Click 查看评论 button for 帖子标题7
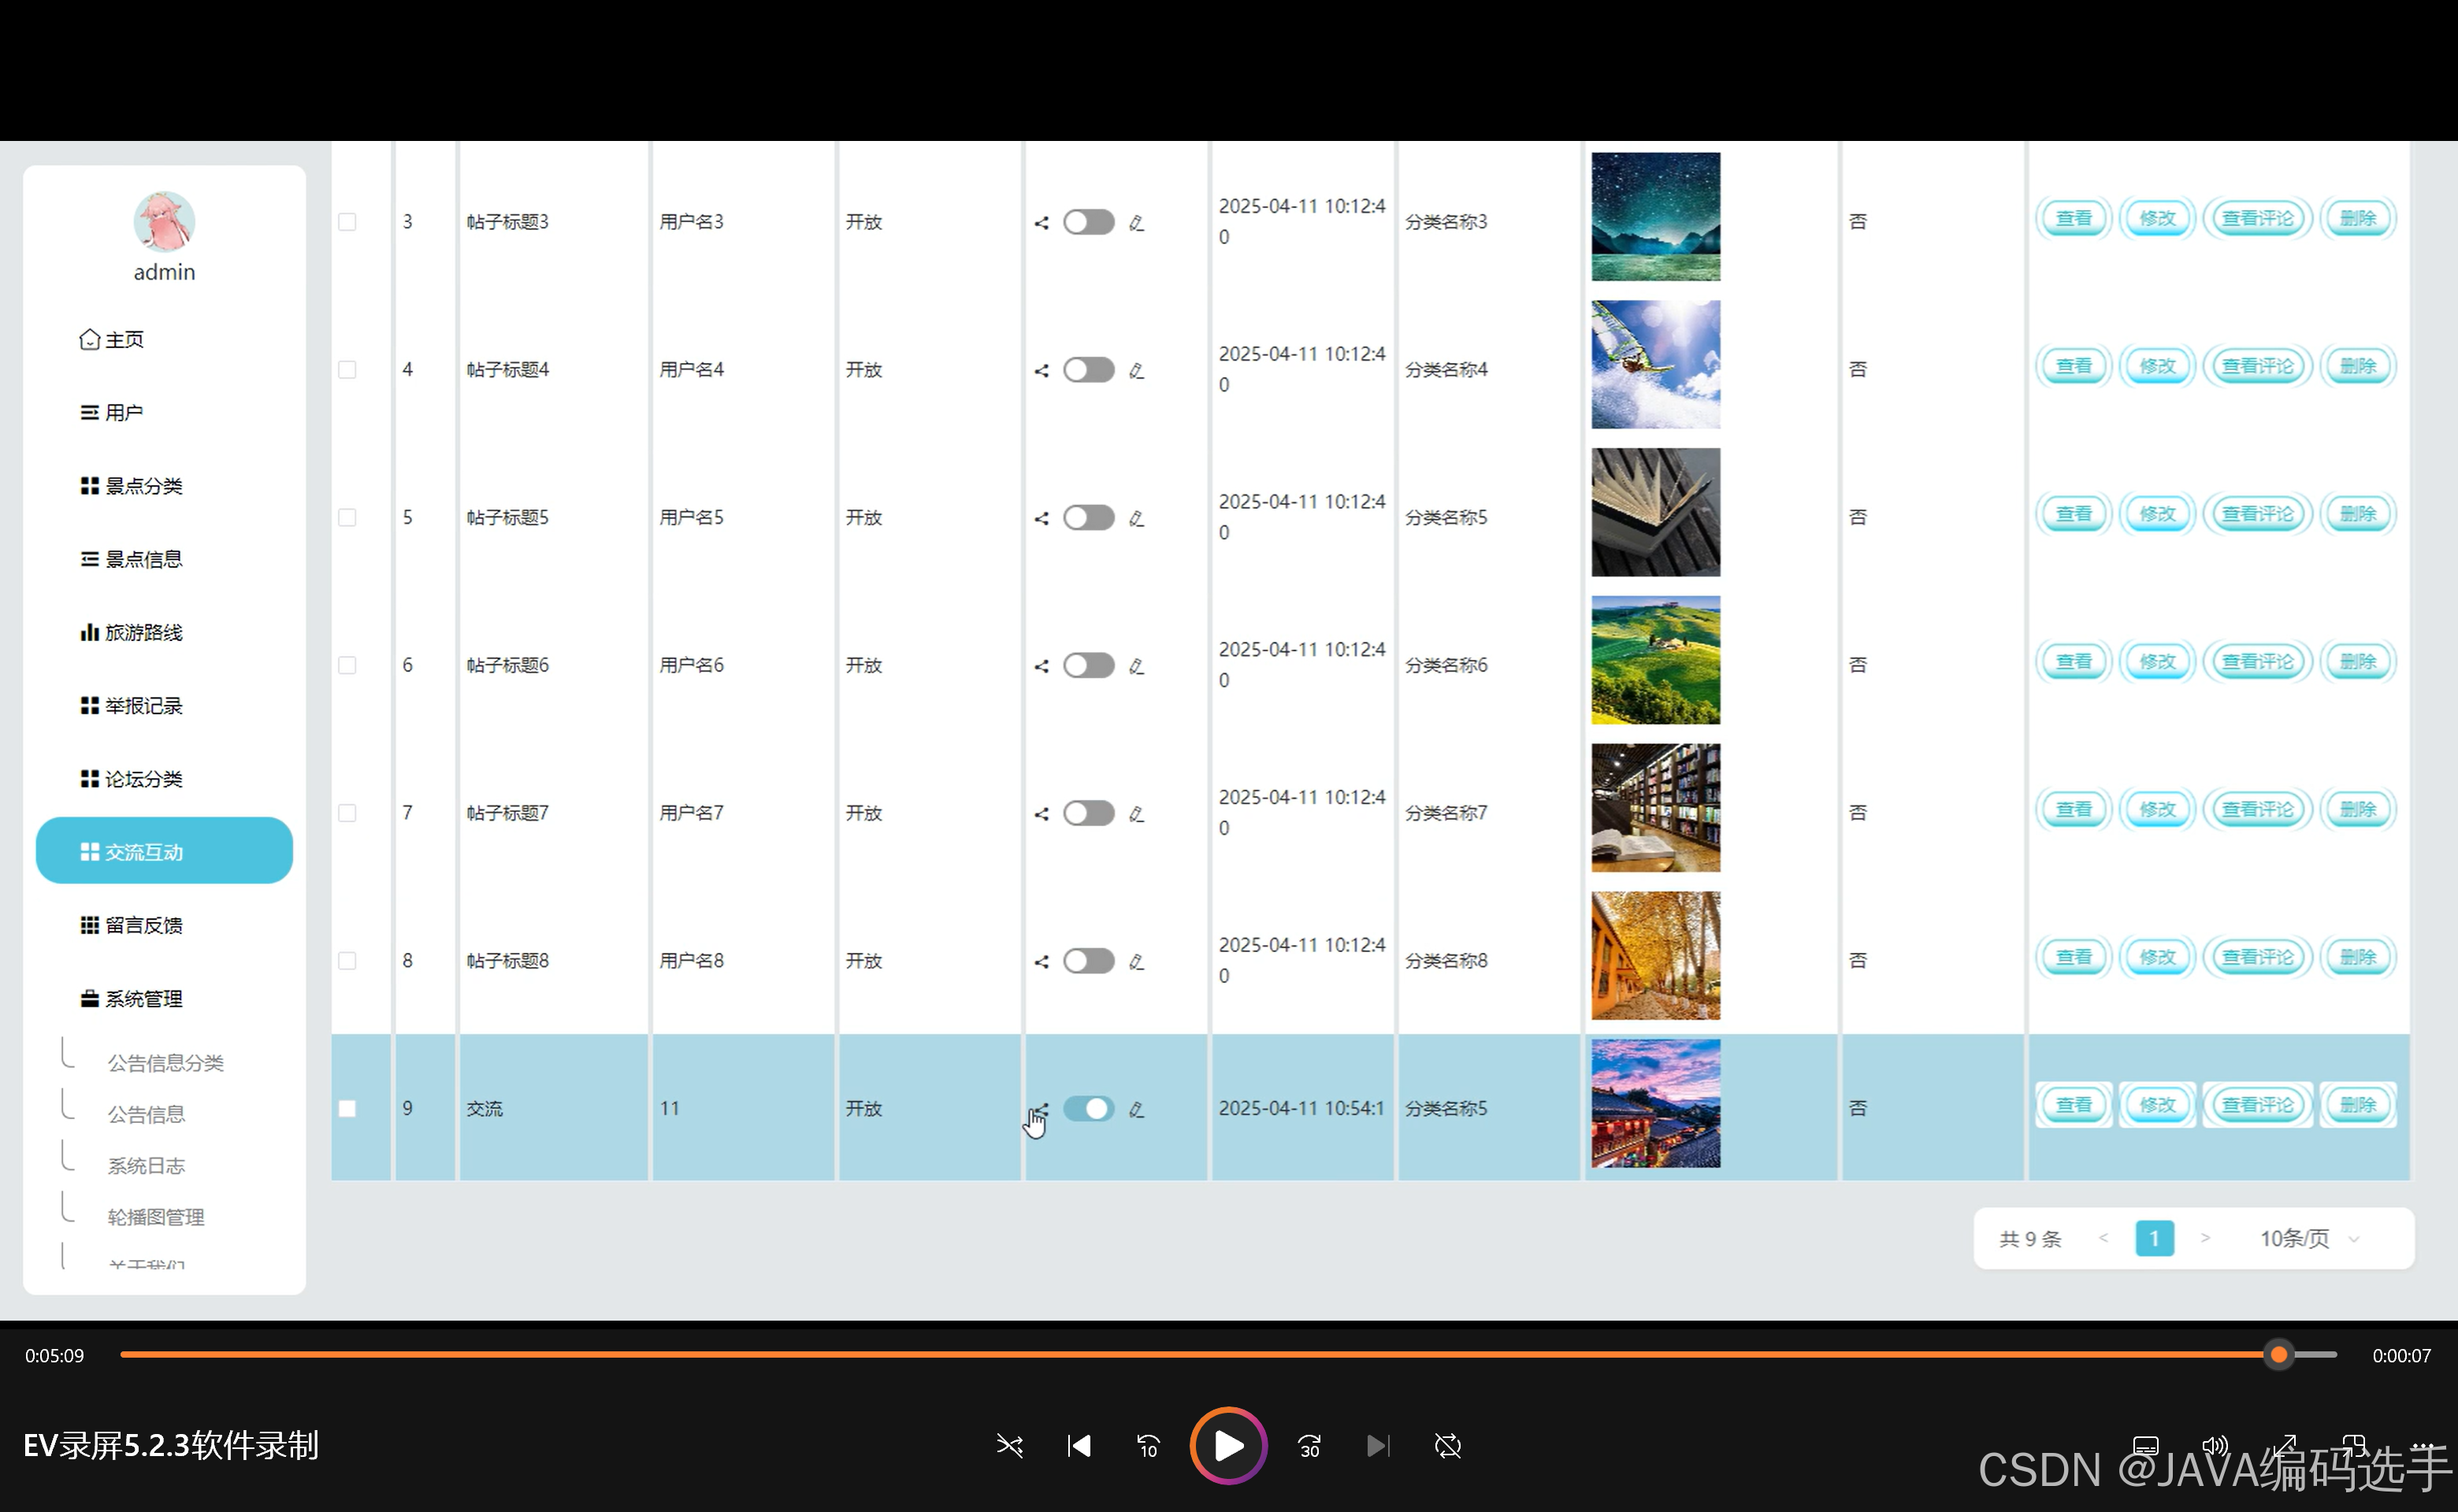Image resolution: width=2458 pixels, height=1512 pixels. (x=2258, y=810)
